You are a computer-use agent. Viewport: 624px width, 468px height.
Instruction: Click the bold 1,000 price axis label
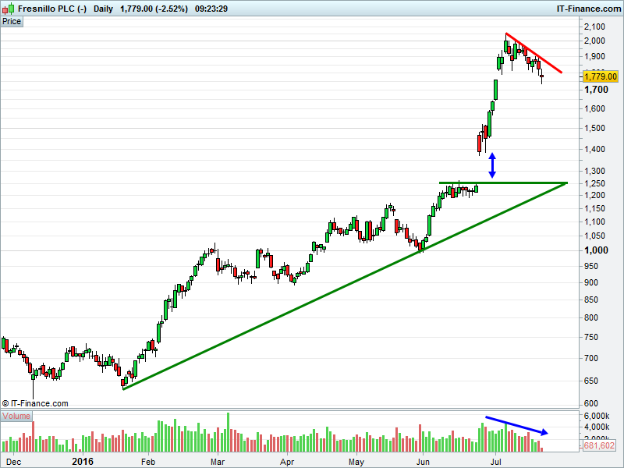[x=596, y=250]
